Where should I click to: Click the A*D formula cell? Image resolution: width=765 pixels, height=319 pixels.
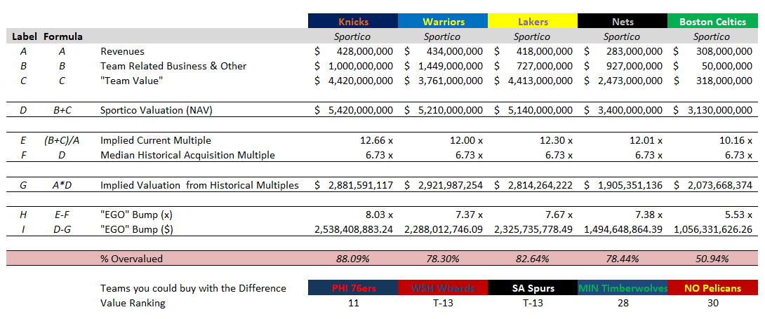point(62,185)
